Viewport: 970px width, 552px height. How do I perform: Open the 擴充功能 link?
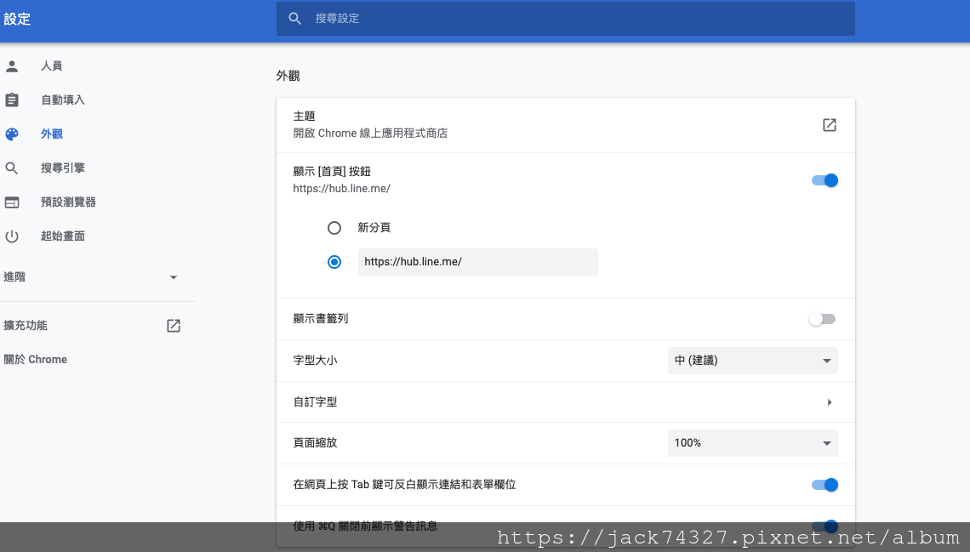(26, 326)
